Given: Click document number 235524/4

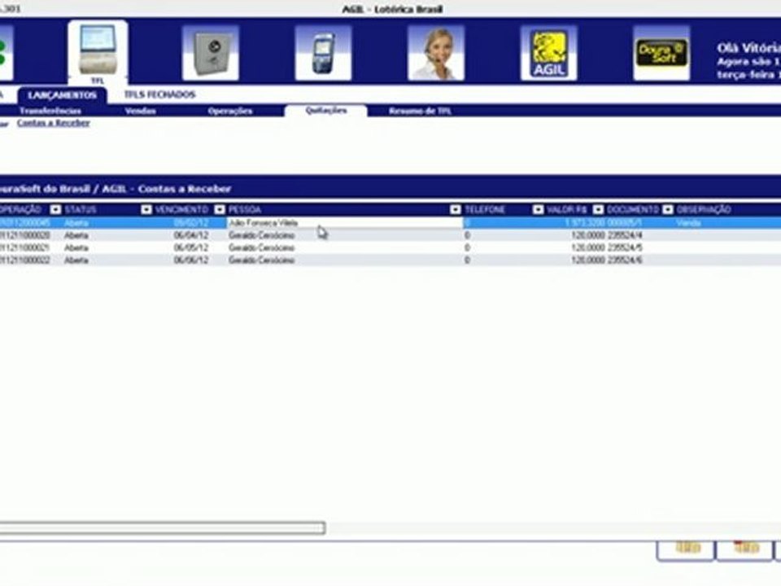Looking at the screenshot, I should (x=625, y=235).
